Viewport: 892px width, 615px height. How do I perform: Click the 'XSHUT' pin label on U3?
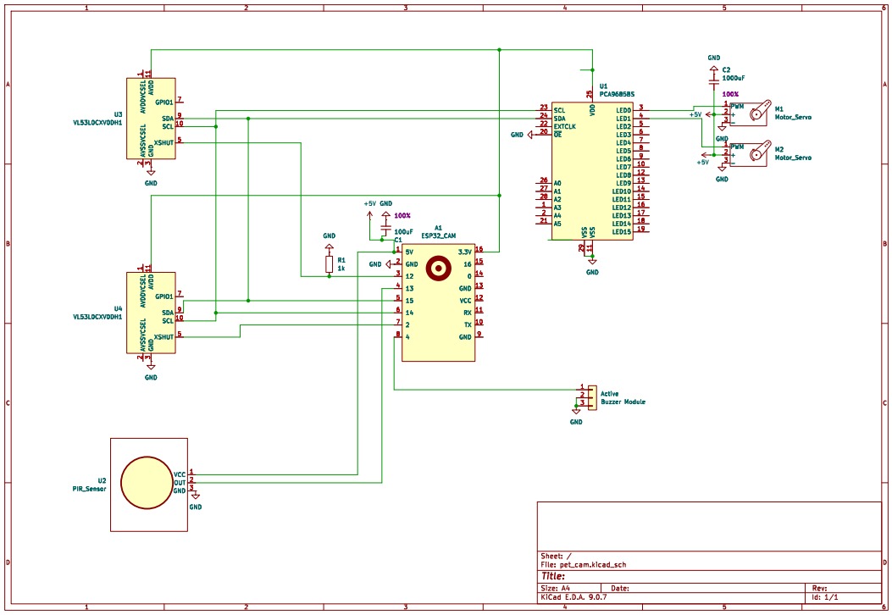tap(163, 143)
